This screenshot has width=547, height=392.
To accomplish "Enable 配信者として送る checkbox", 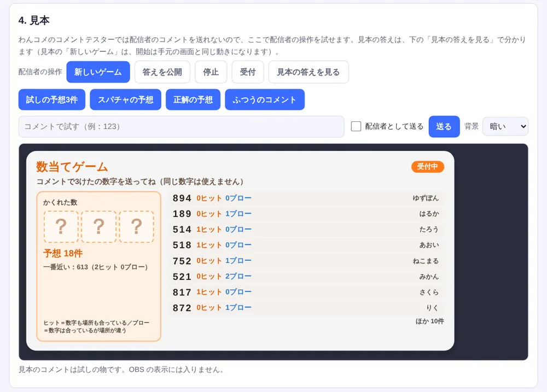I will point(356,126).
